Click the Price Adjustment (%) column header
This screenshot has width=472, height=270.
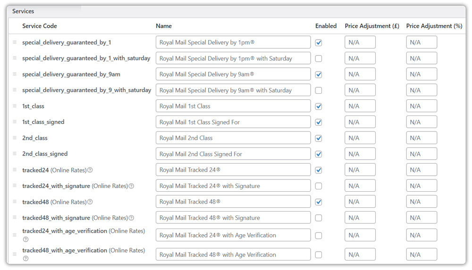click(x=434, y=26)
